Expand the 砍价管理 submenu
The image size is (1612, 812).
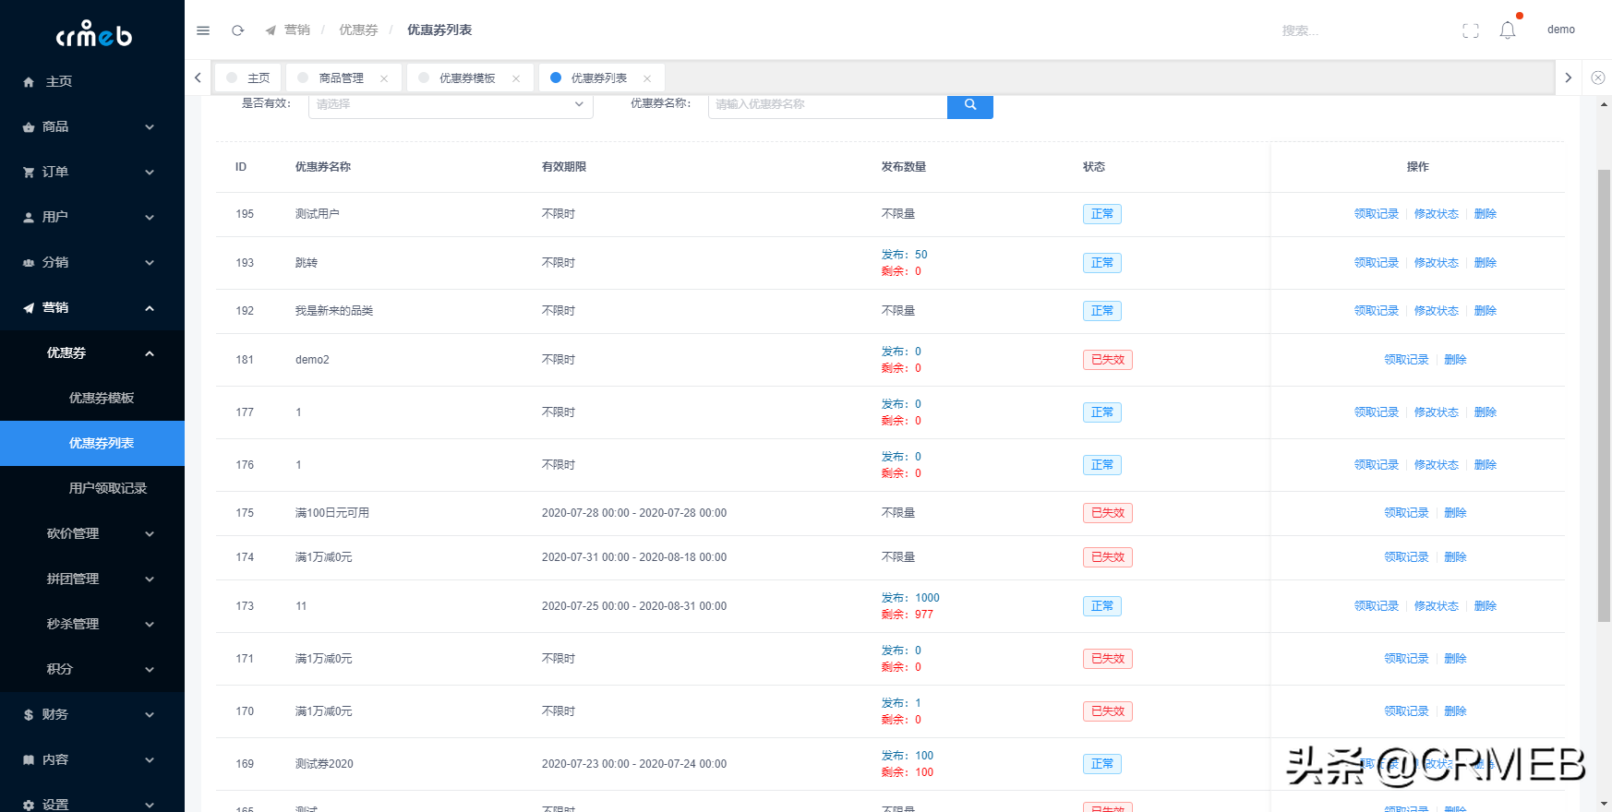click(x=92, y=533)
